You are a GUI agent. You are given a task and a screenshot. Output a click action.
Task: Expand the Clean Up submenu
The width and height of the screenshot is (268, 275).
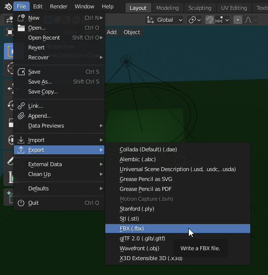(x=59, y=174)
